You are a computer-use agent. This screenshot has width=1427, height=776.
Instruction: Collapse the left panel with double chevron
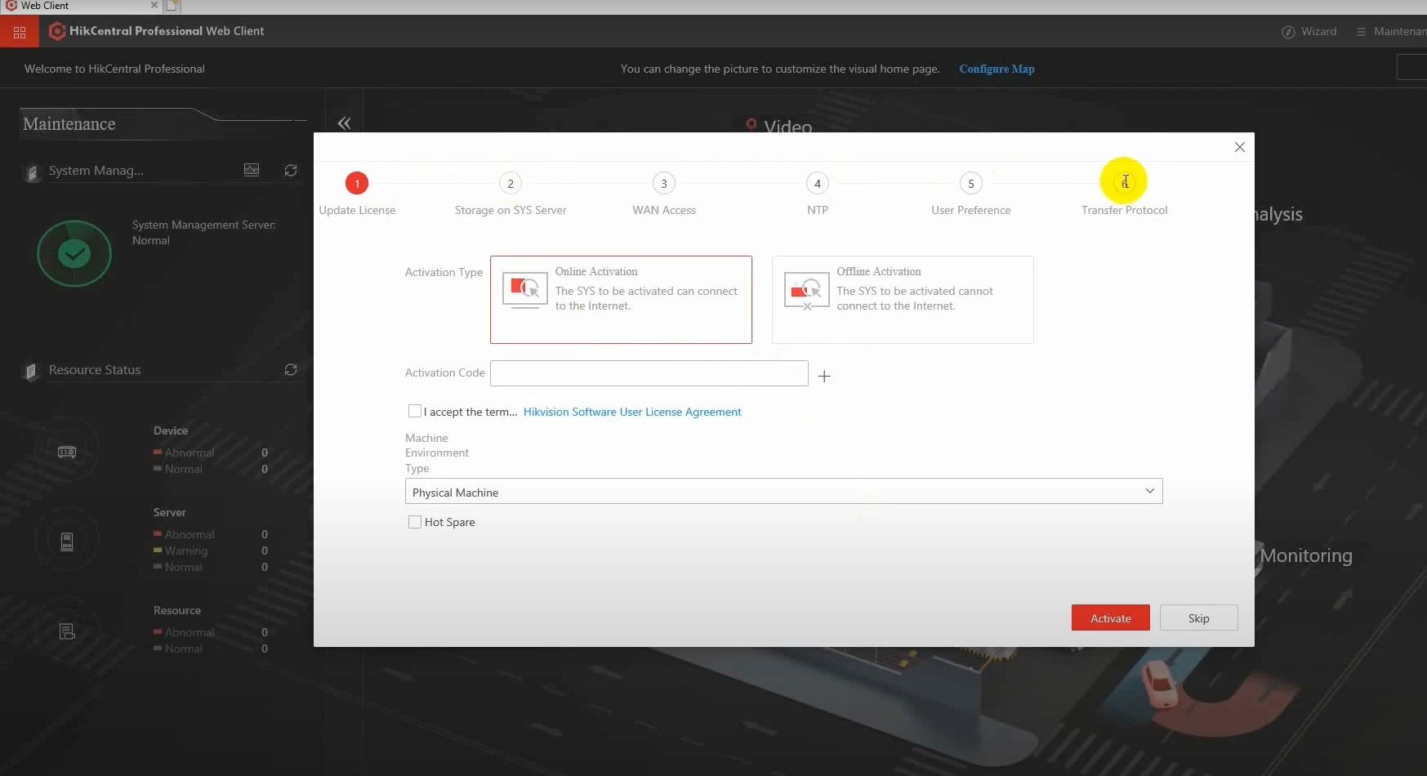345,123
